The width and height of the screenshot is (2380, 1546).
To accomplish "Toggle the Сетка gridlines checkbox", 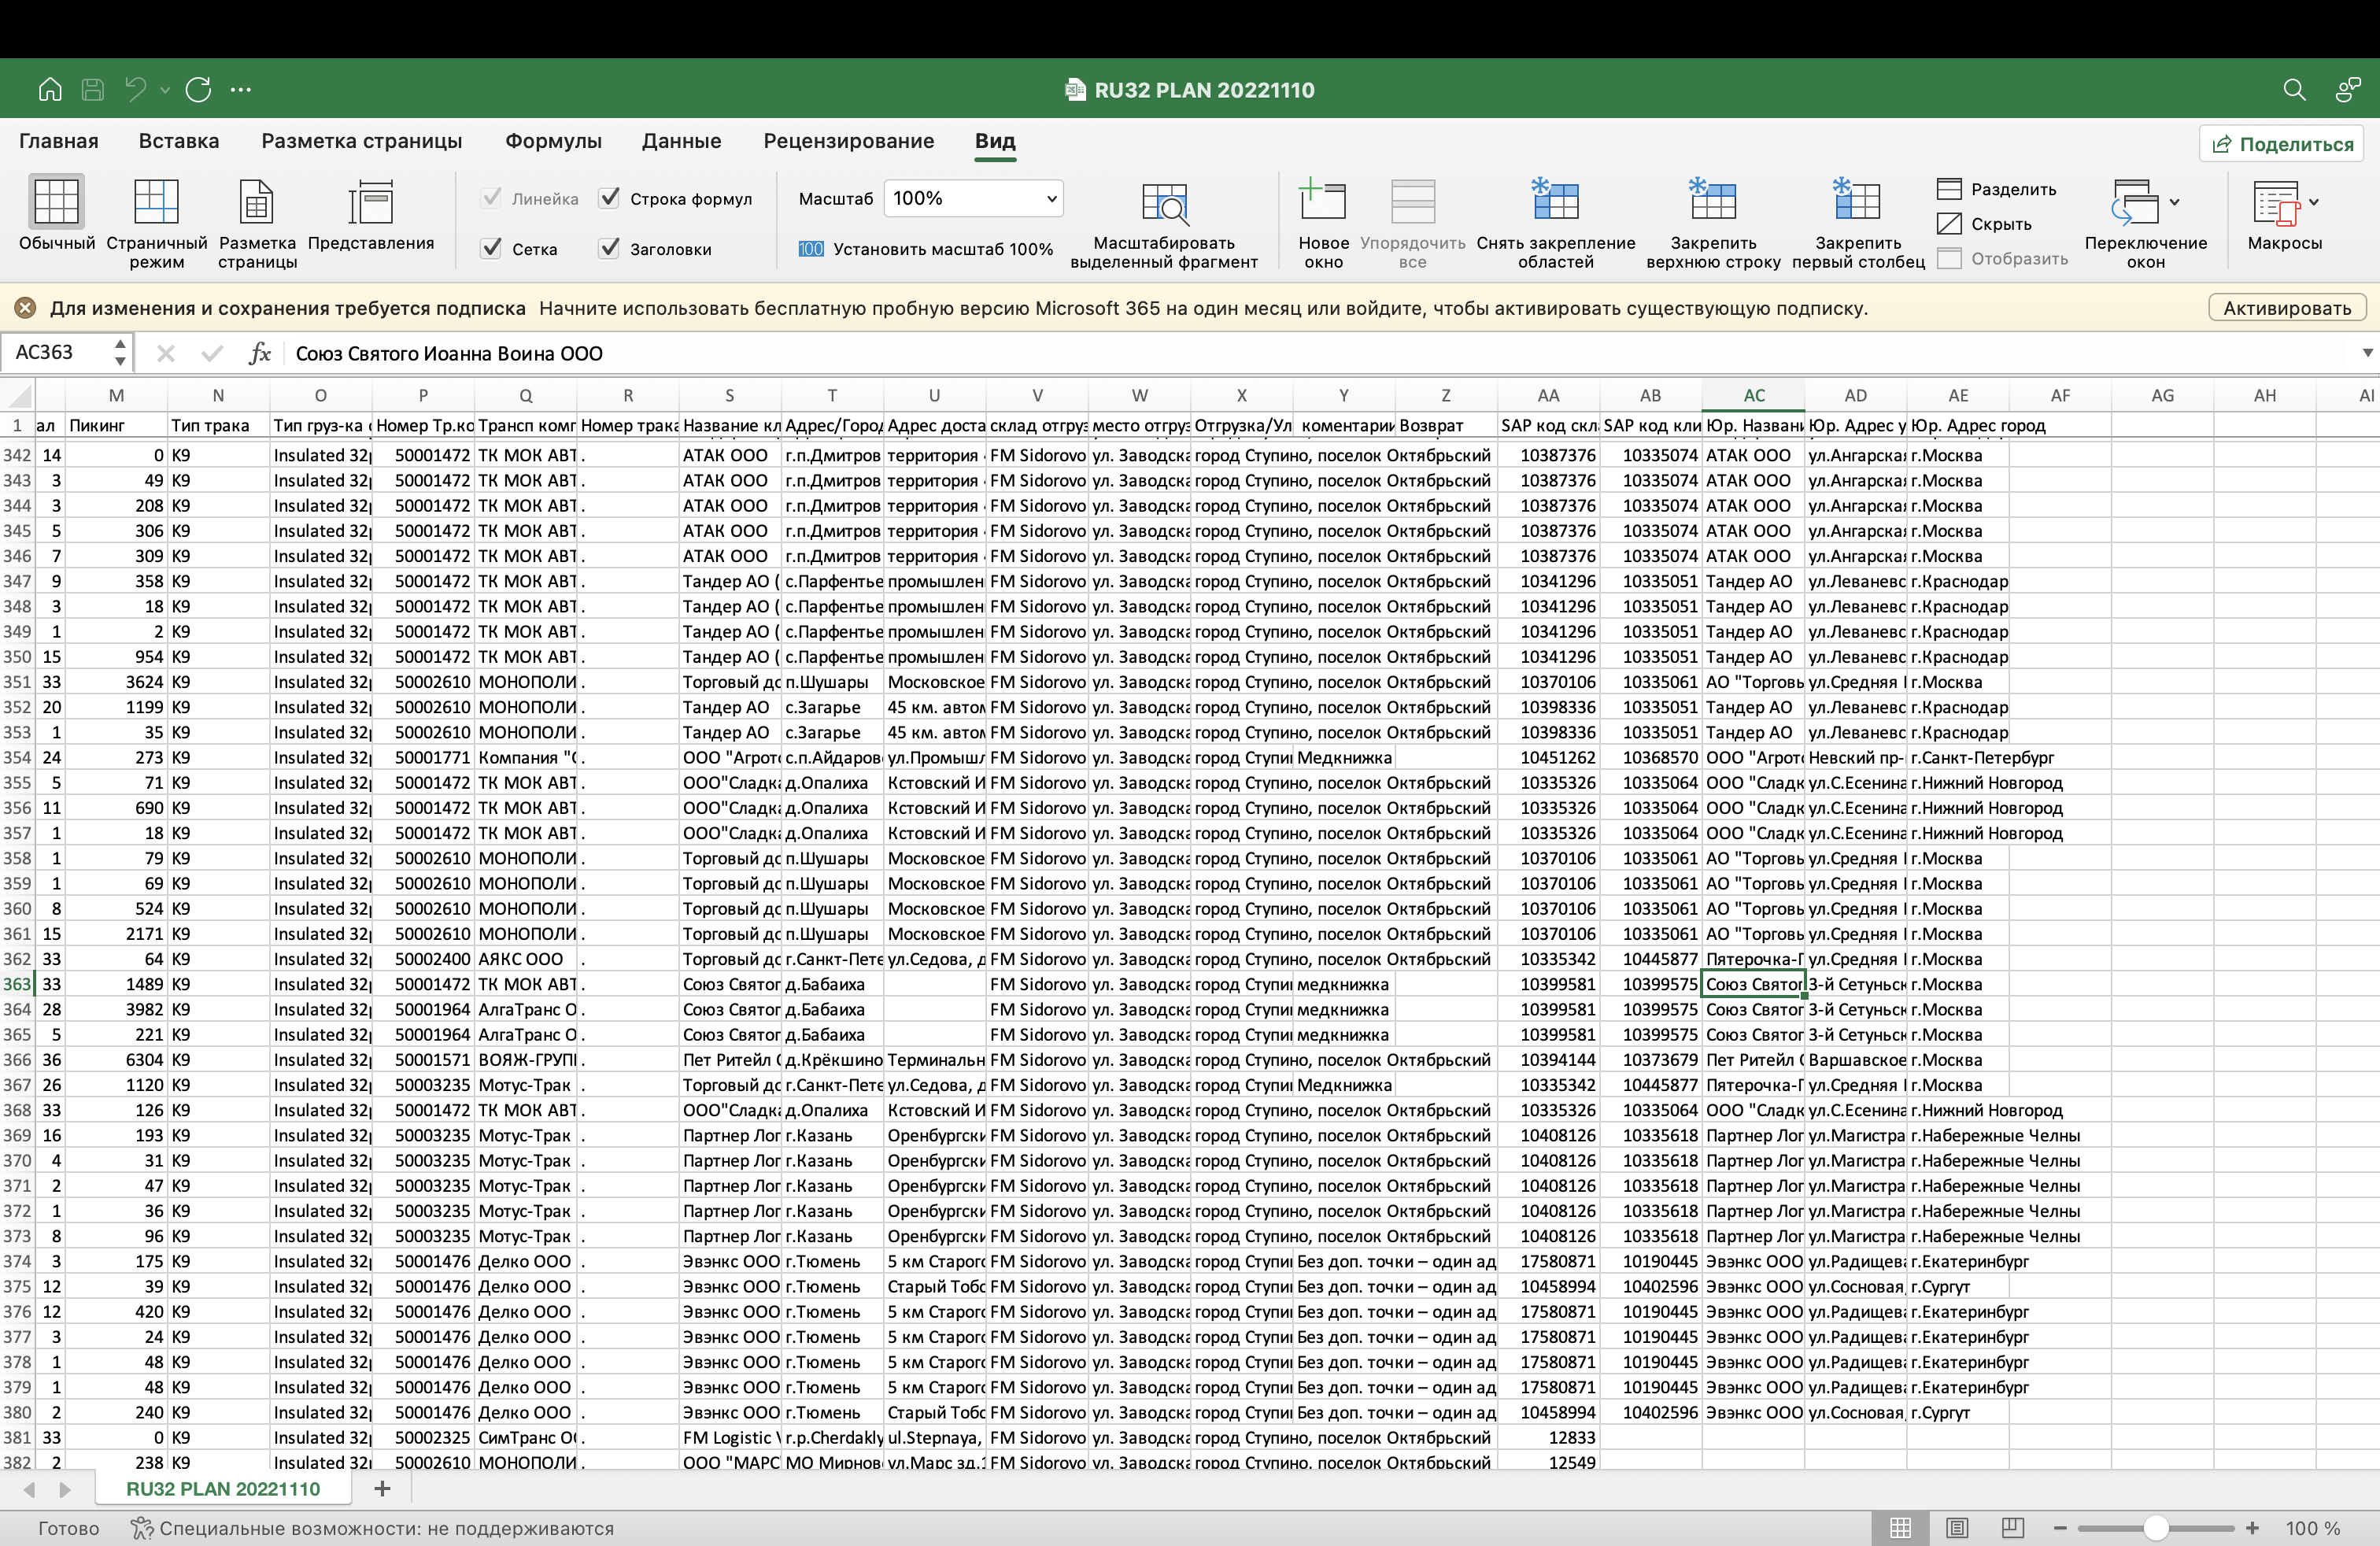I will (492, 248).
